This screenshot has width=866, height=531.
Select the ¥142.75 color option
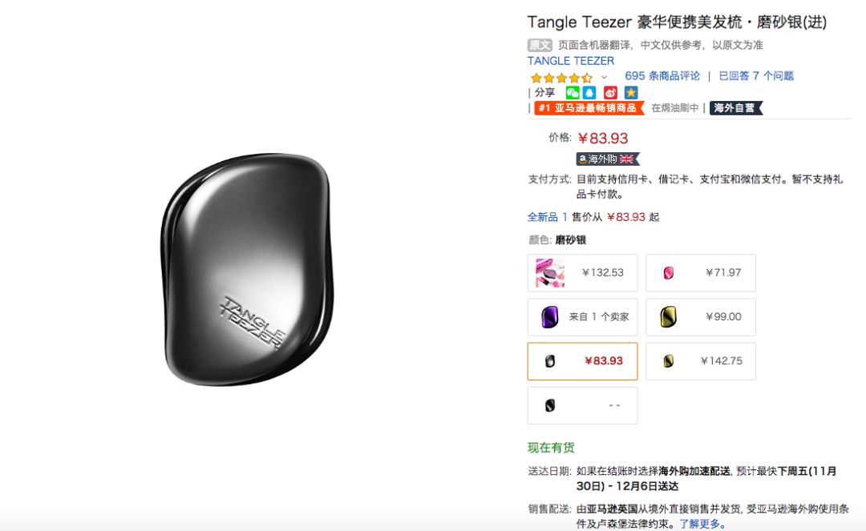700,361
